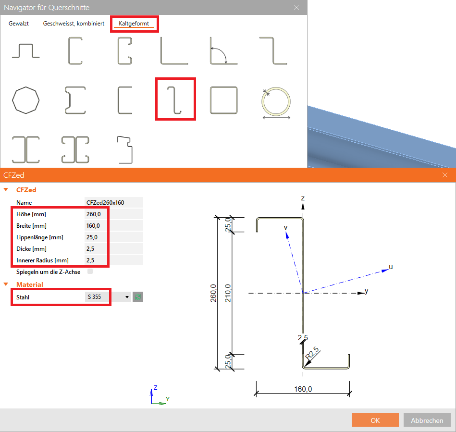
Task: Click the Höhe [mm] label
Action: coord(31,214)
